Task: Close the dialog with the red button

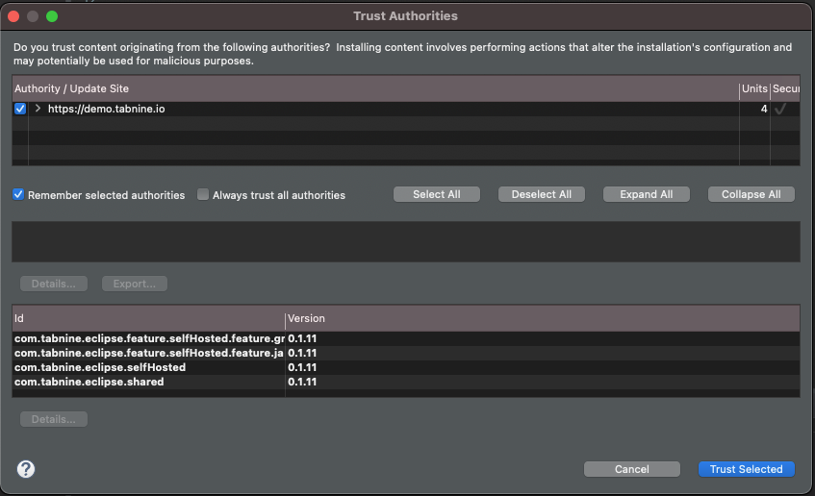Action: click(x=14, y=16)
